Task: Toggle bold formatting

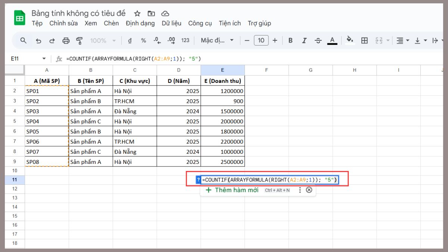Action: (290, 41)
